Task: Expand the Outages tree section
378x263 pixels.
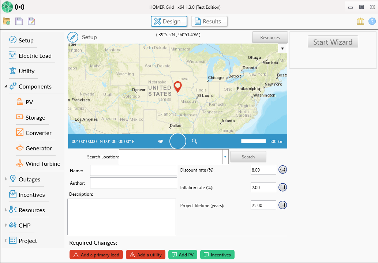Action: click(6, 179)
